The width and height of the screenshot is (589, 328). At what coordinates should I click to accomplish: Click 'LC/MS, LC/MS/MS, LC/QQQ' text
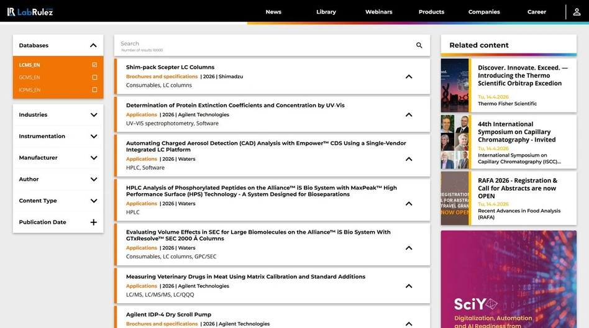(x=160, y=294)
